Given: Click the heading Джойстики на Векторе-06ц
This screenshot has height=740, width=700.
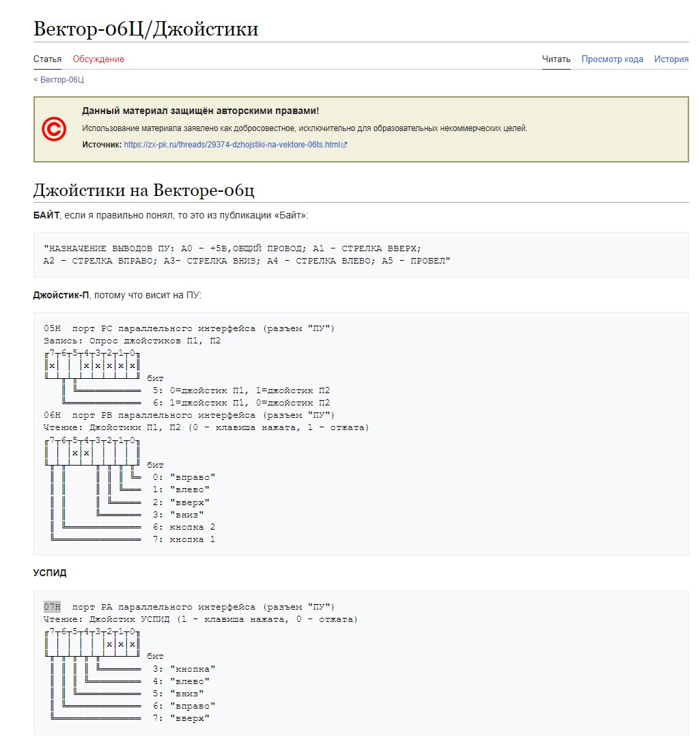Looking at the screenshot, I should [x=144, y=190].
